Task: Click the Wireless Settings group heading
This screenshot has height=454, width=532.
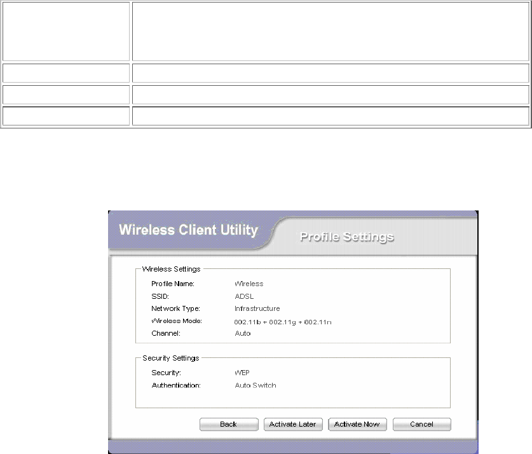Action: point(172,269)
